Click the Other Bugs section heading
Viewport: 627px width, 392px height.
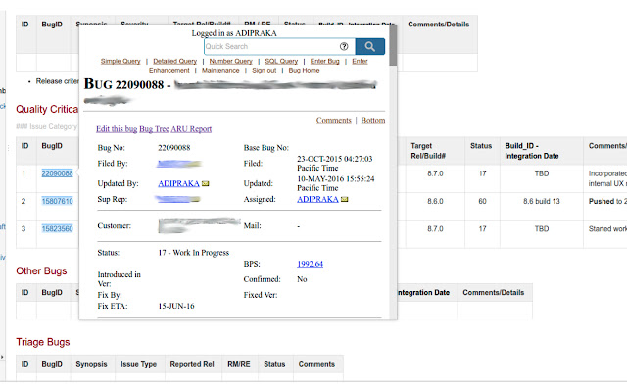point(41,270)
